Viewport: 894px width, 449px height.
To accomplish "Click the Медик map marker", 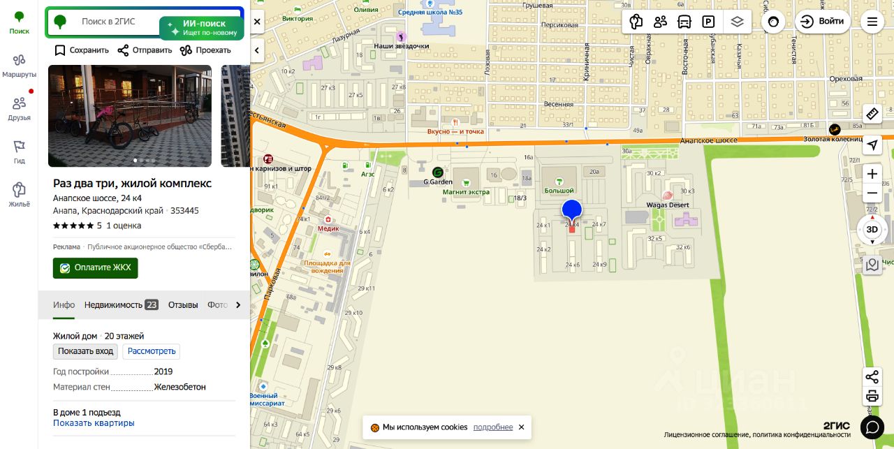I will pos(328,219).
